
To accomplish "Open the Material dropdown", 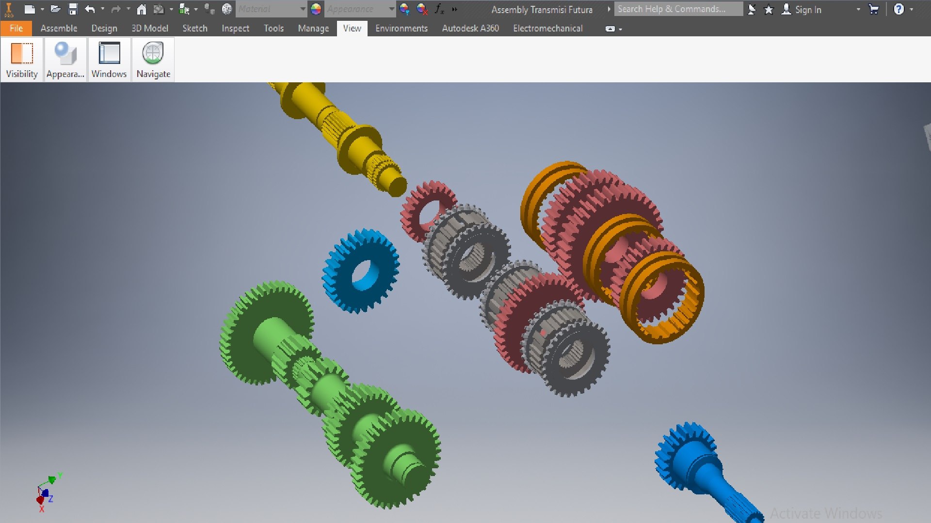I will point(272,9).
